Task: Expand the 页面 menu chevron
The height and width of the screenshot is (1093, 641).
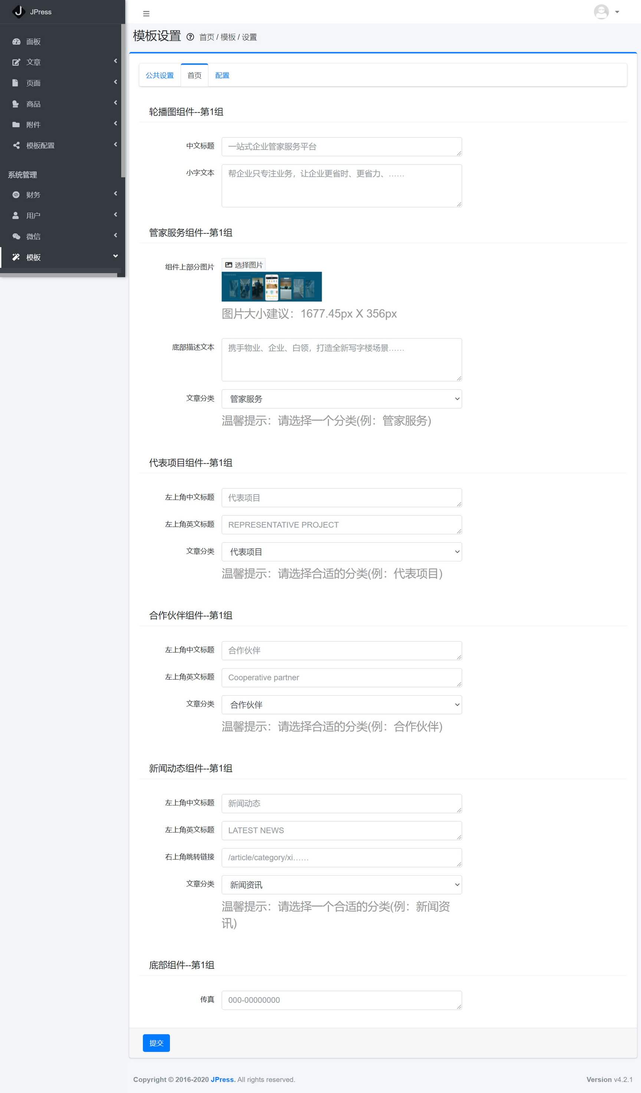Action: [115, 82]
